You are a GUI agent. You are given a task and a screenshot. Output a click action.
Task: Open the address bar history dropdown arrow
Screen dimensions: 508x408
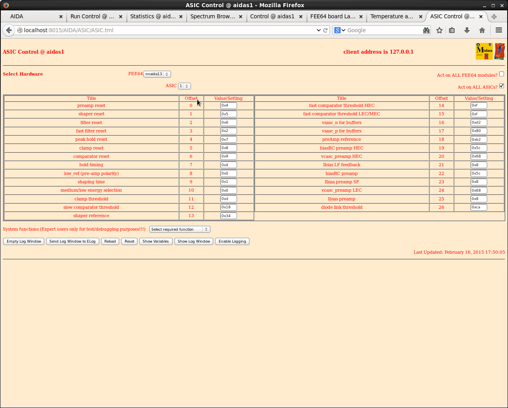click(x=318, y=30)
